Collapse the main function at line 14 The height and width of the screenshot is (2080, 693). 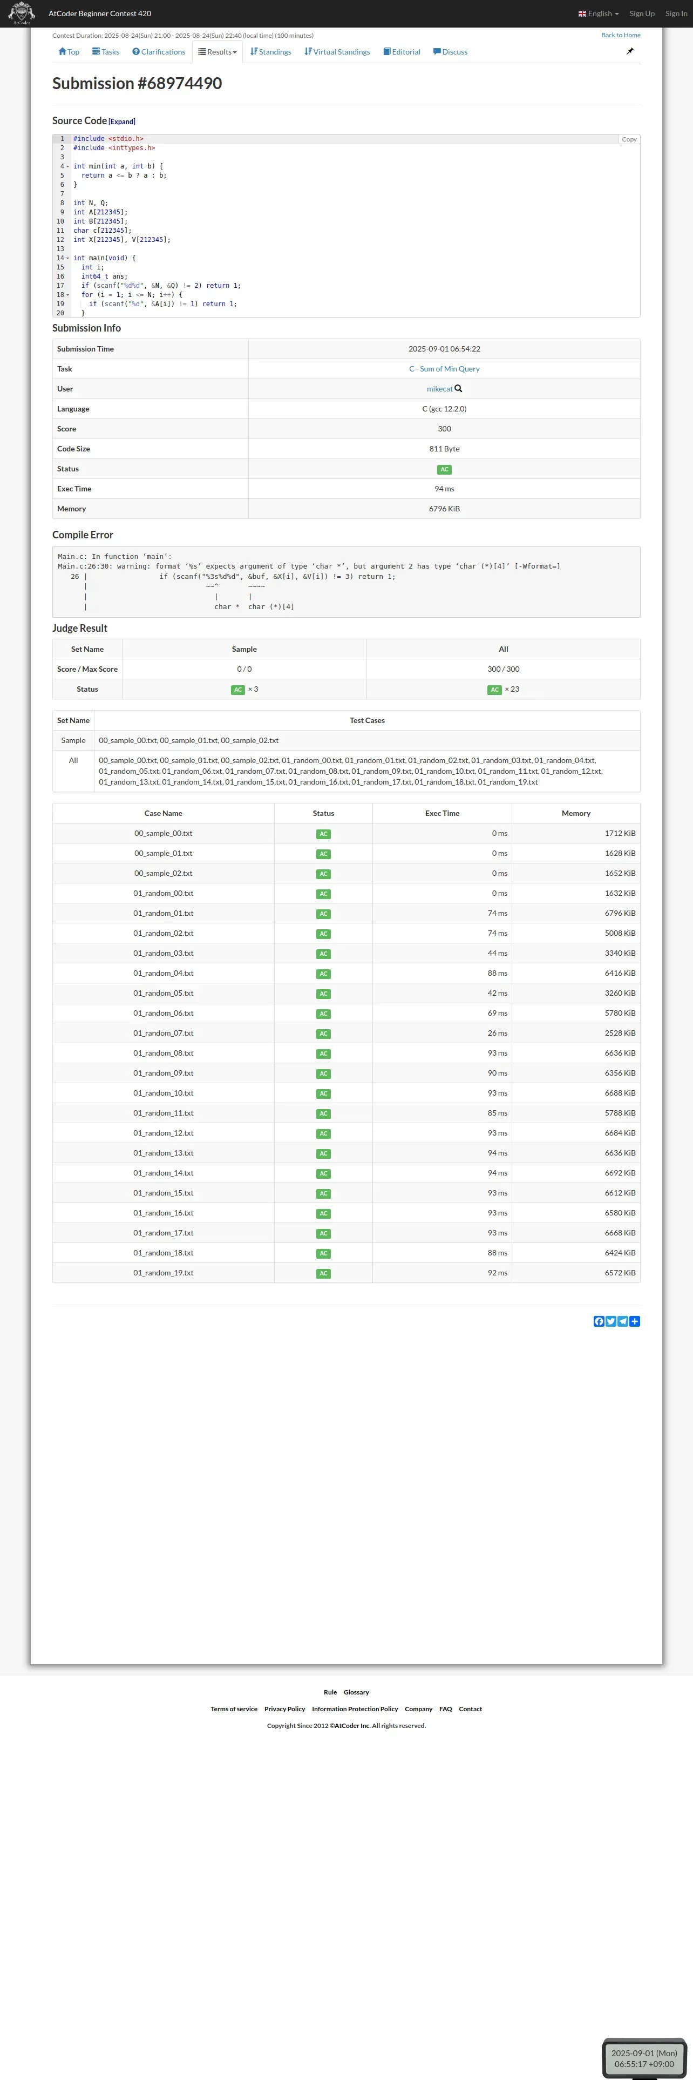pos(68,259)
